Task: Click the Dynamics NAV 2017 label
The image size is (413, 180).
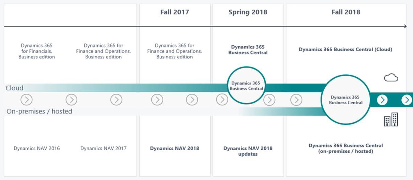Action: pyautogui.click(x=103, y=148)
